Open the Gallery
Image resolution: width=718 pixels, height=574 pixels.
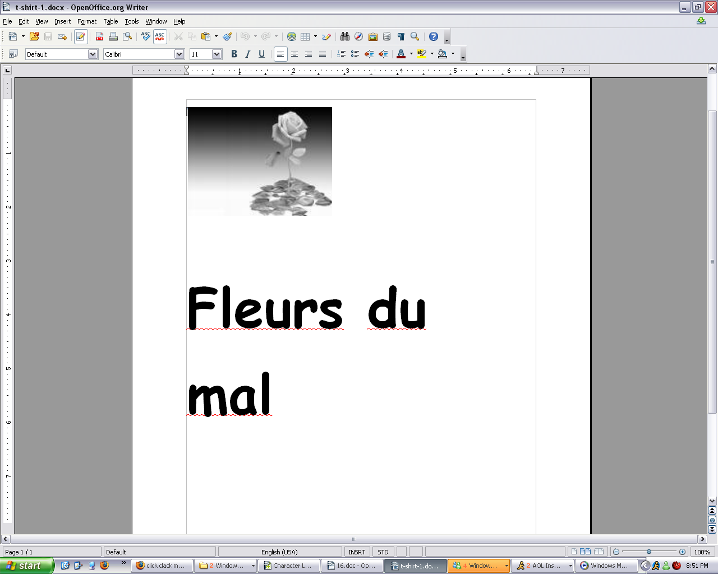pyautogui.click(x=373, y=36)
